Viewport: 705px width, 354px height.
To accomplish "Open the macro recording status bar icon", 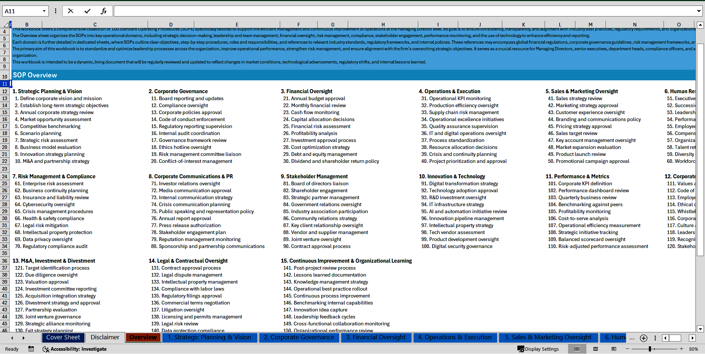I will [x=31, y=349].
